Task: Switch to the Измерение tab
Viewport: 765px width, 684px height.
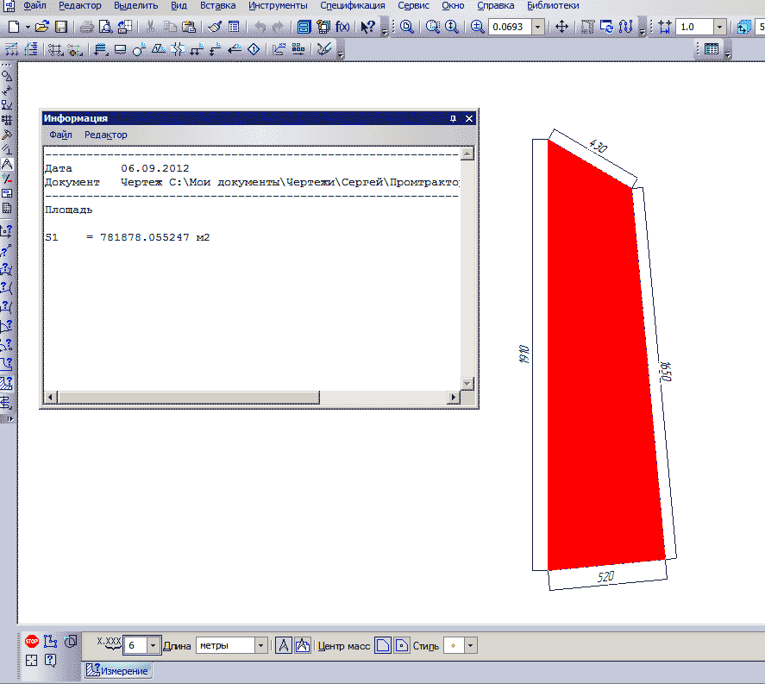Action: click(x=117, y=671)
